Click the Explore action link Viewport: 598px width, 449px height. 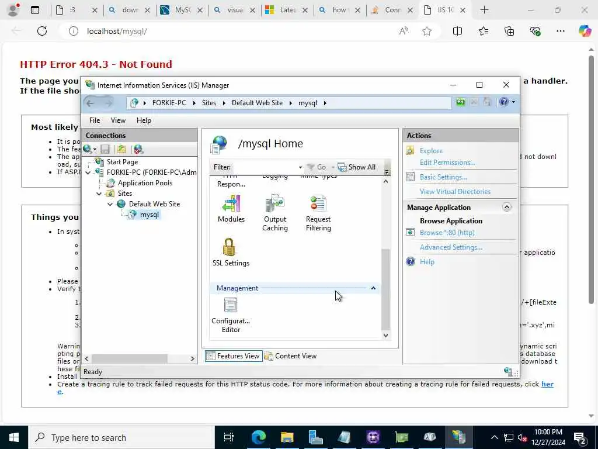tap(431, 151)
